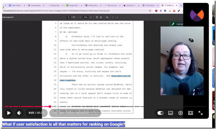Open the chapter 'The "Glue" System (NavBoost)' chip
This screenshot has width=216, height=129.
(x=75, y=113)
